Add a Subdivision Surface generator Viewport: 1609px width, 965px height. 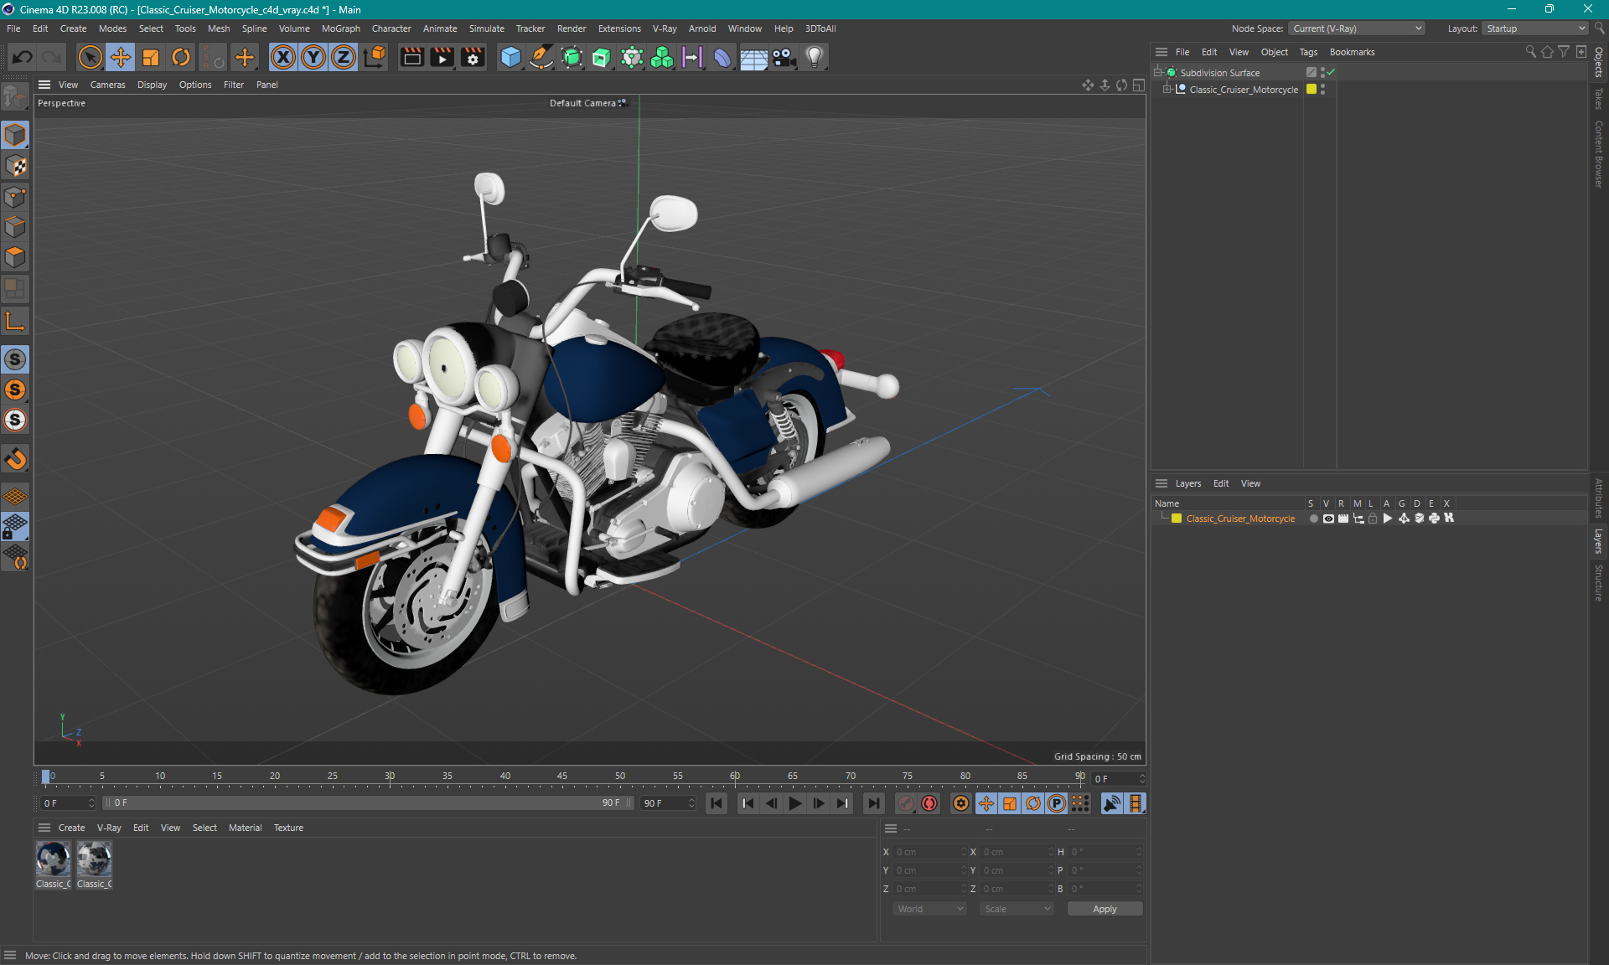572,57
